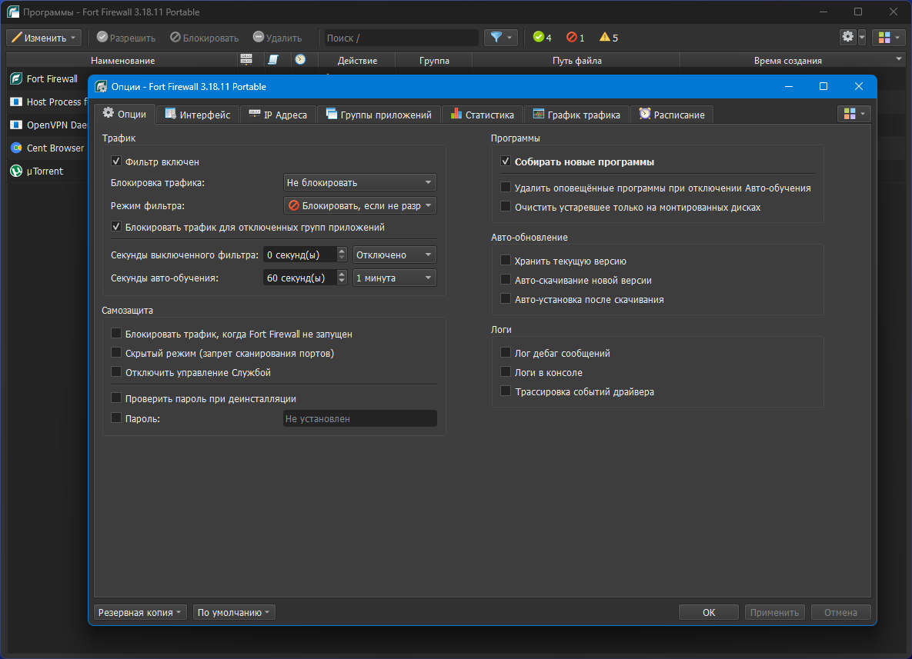Click the form icon on Интерфейс tab

170,114
